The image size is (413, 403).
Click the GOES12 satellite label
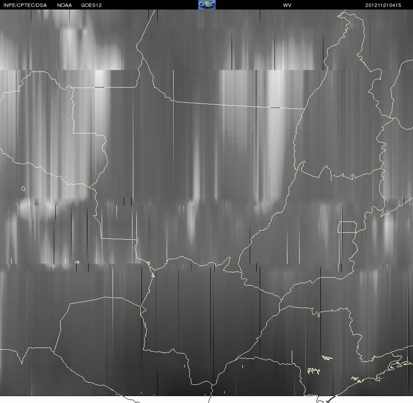coord(91,5)
